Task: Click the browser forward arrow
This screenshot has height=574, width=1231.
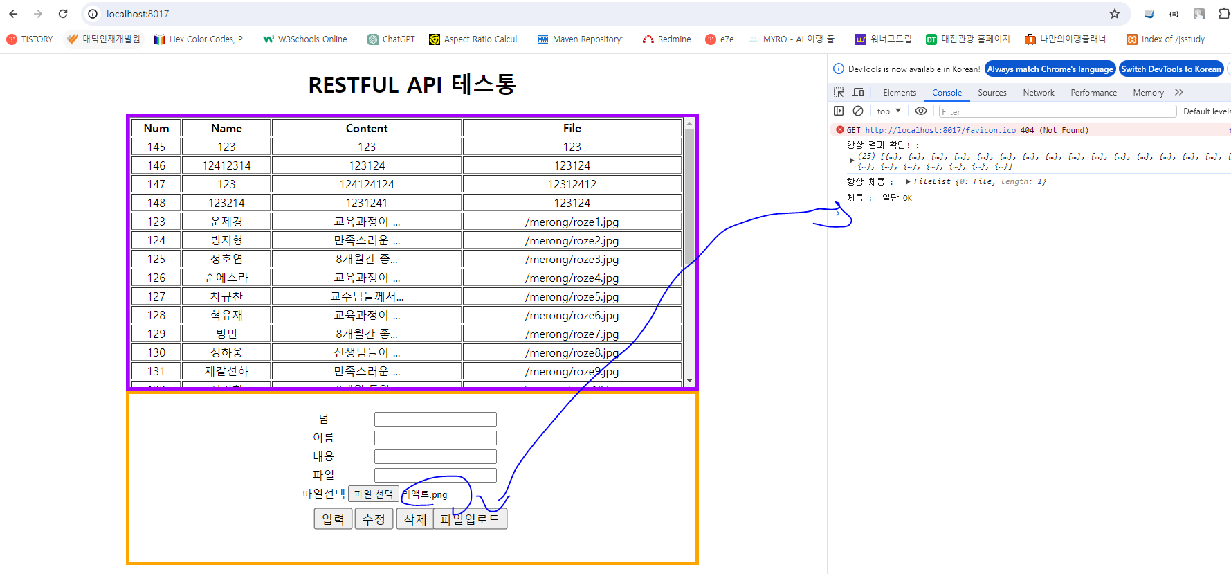Action: click(x=38, y=14)
